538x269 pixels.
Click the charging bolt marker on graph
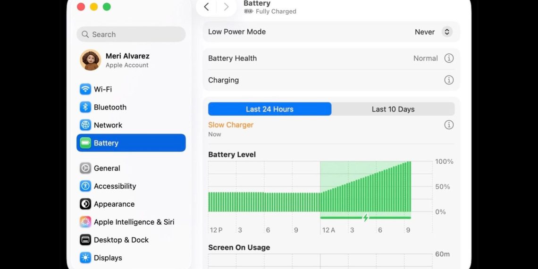(x=366, y=218)
